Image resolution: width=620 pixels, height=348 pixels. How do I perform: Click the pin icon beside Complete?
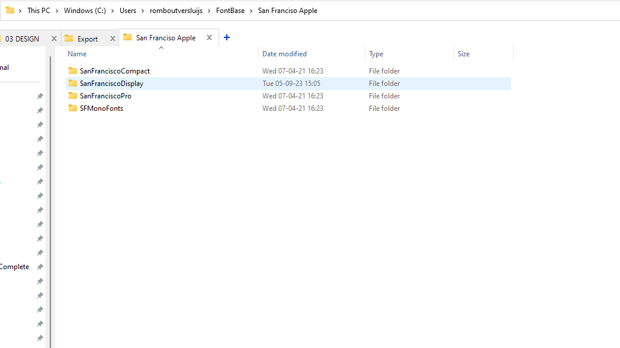40,267
